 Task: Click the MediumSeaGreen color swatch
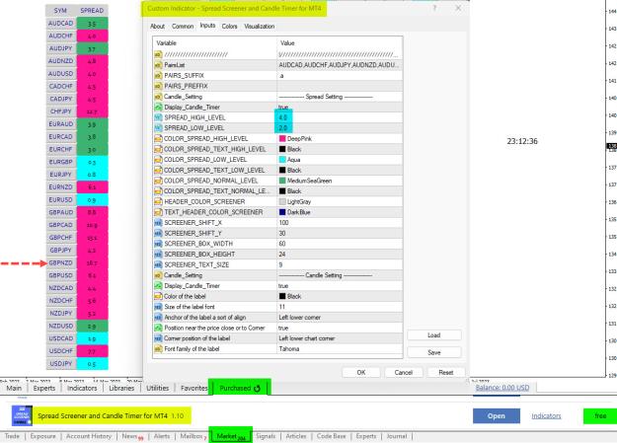click(282, 181)
